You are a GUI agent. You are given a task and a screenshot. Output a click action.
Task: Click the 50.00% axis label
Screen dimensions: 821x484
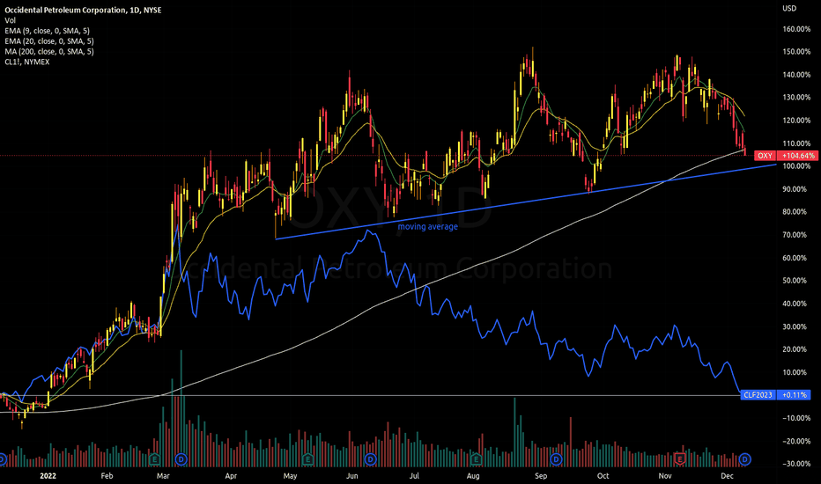tap(795, 281)
